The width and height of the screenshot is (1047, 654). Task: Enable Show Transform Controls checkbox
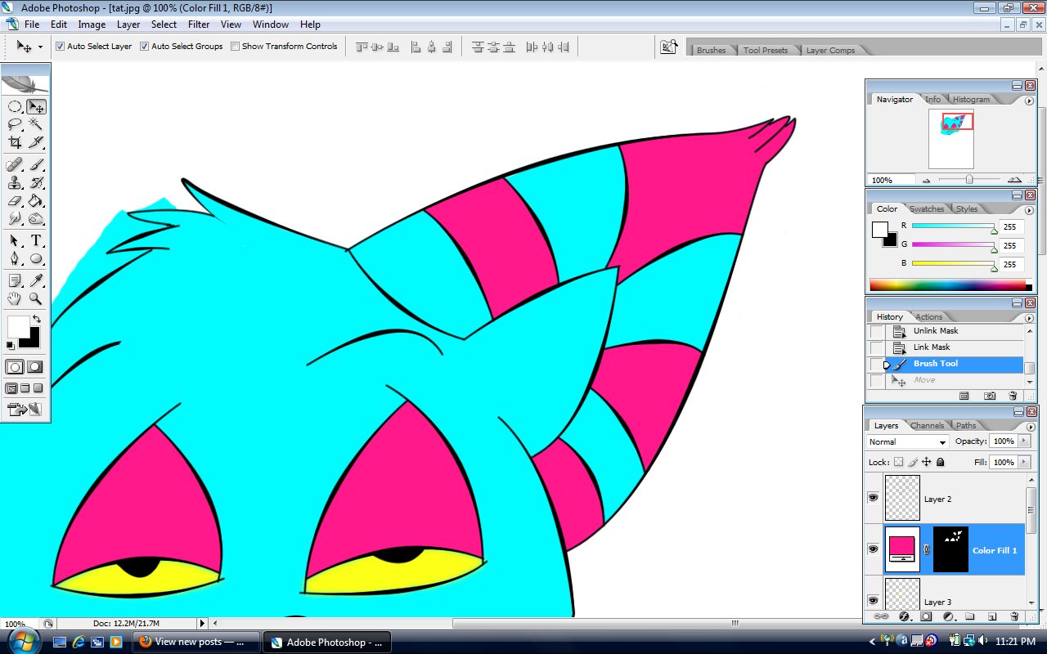pyautogui.click(x=235, y=47)
